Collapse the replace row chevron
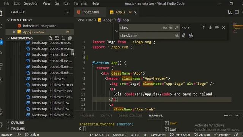This screenshot has width=243, height=137. coord(117,31)
